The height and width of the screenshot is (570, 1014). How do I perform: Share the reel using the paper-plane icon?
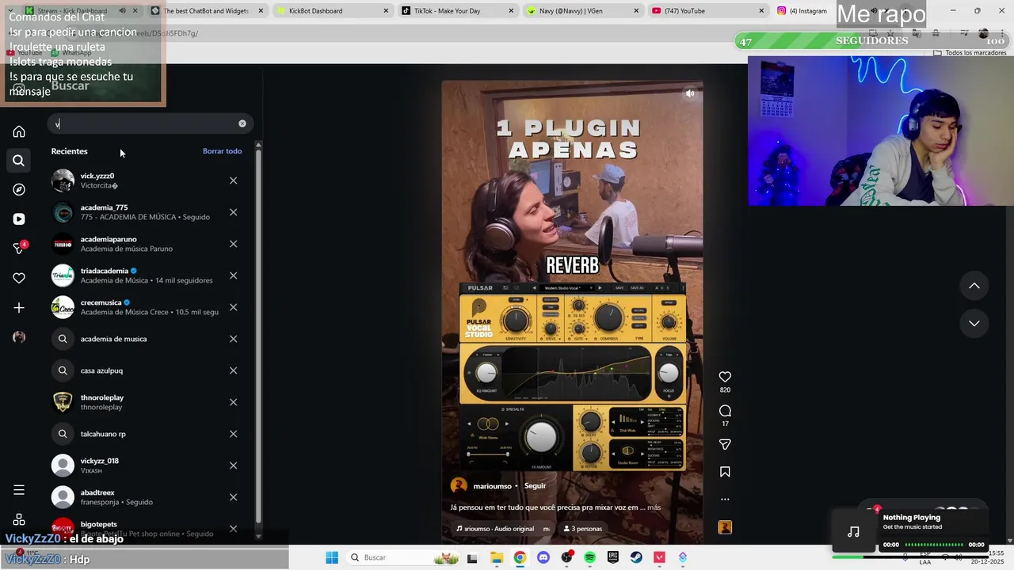pos(725,445)
